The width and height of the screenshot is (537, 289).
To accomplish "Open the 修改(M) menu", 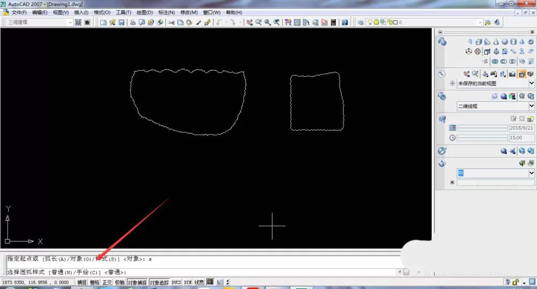I will 189,12.
